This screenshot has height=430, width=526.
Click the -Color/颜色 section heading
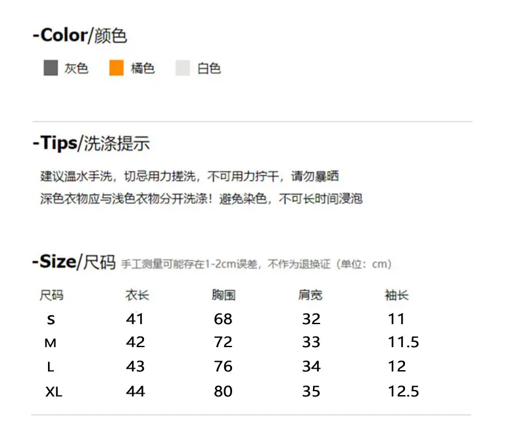tap(80, 36)
